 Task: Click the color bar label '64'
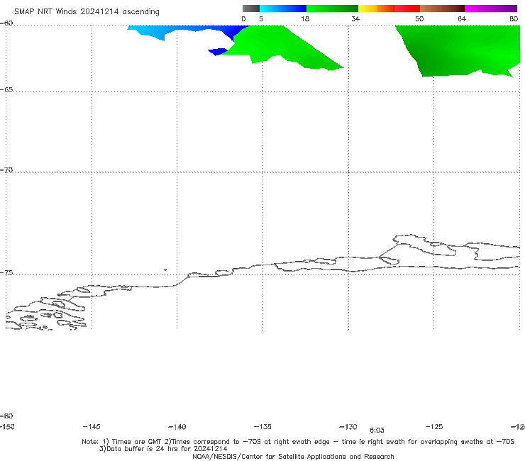pyautogui.click(x=462, y=18)
